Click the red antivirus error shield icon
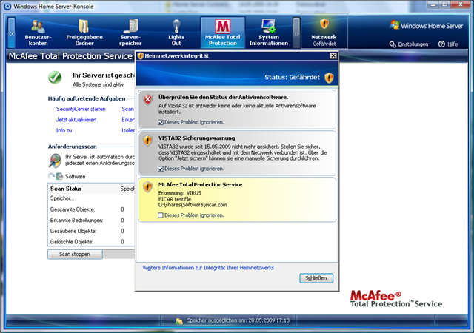 point(147,99)
